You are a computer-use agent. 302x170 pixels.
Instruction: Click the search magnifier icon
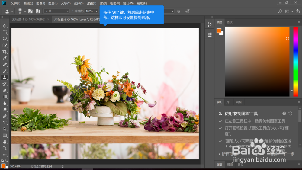(280, 11)
